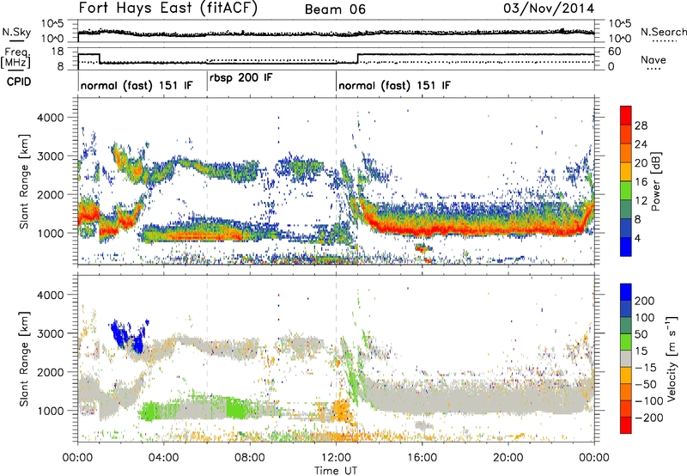Viewport: 687px width, 476px height.
Task: Click the 'rbsp 200 IF' segment label
Action: (241, 78)
